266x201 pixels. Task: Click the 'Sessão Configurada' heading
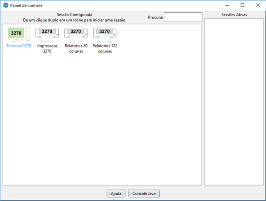pos(74,15)
